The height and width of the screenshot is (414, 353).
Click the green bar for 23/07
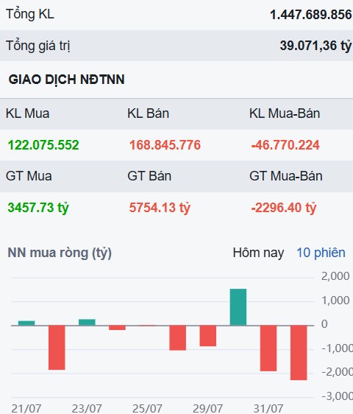point(87,323)
